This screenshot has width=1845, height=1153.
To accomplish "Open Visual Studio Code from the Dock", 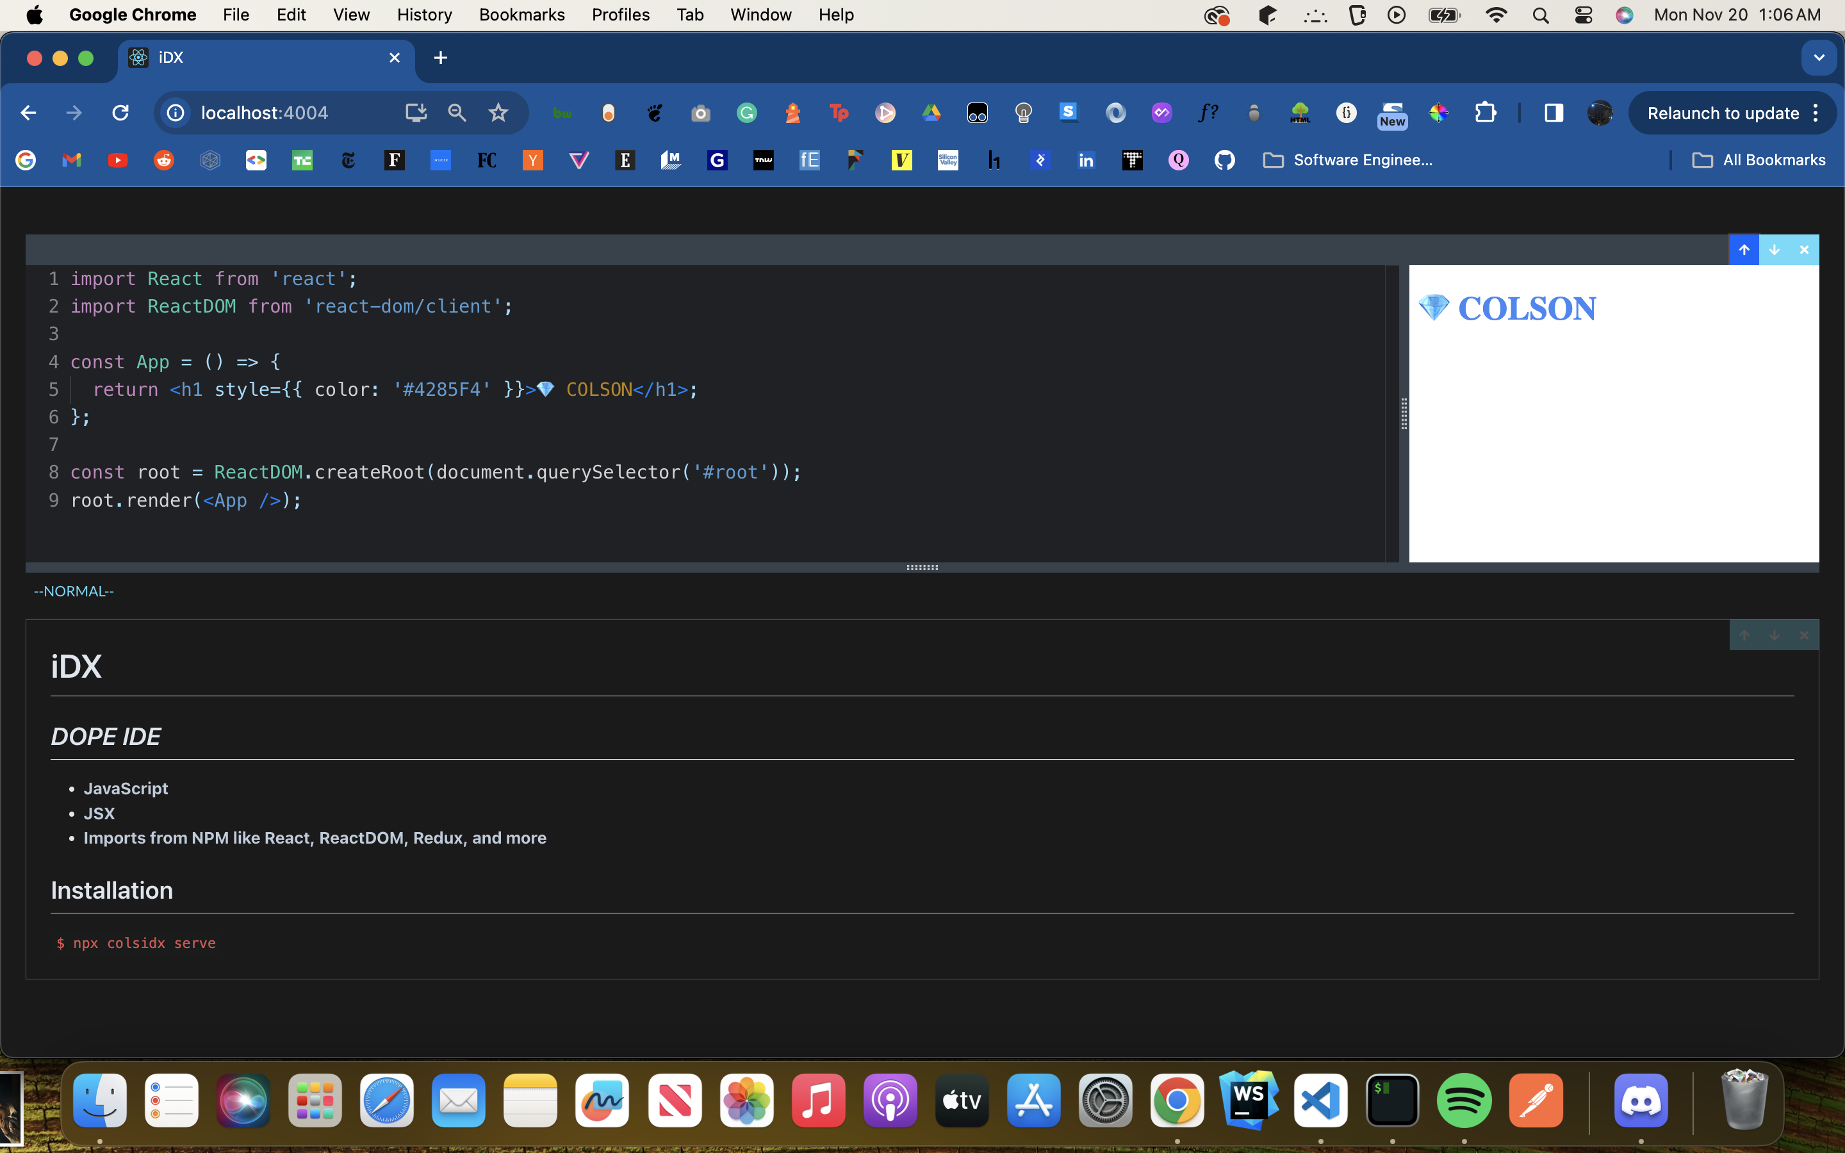I will pos(1320,1100).
